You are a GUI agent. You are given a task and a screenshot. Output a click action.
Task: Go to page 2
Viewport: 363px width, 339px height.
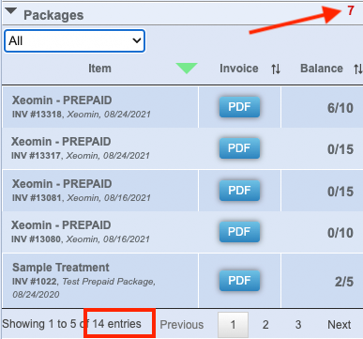(265, 325)
